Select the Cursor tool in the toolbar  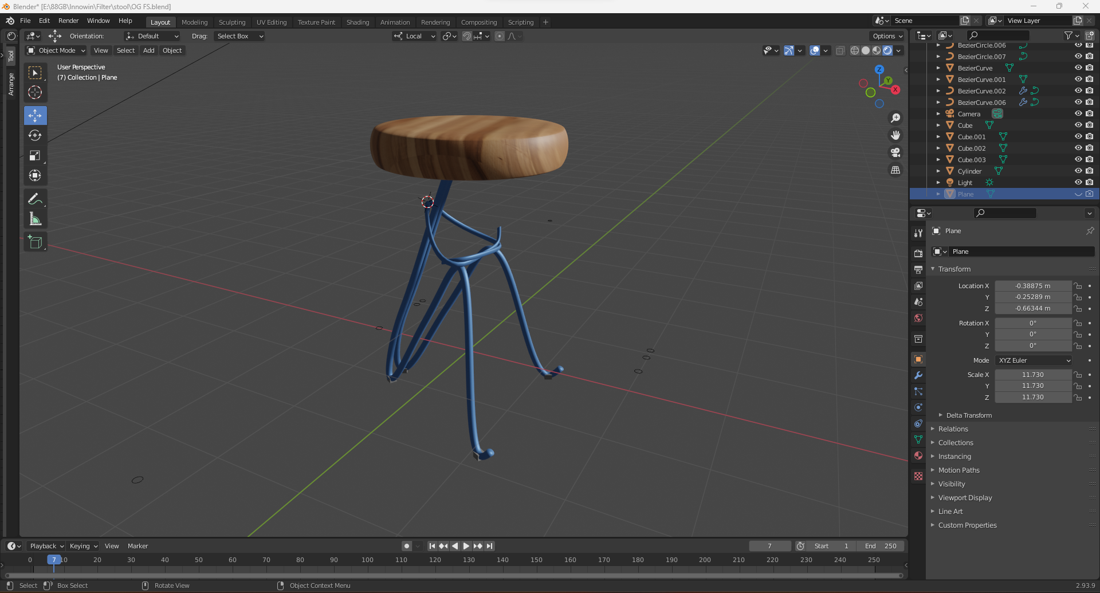pyautogui.click(x=35, y=92)
